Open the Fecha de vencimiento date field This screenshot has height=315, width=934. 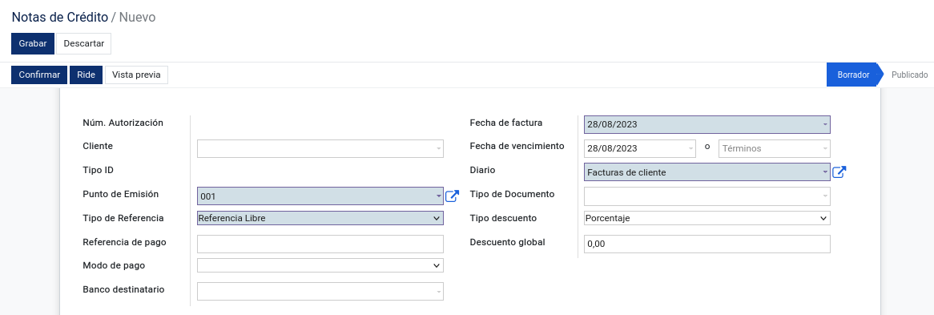640,148
